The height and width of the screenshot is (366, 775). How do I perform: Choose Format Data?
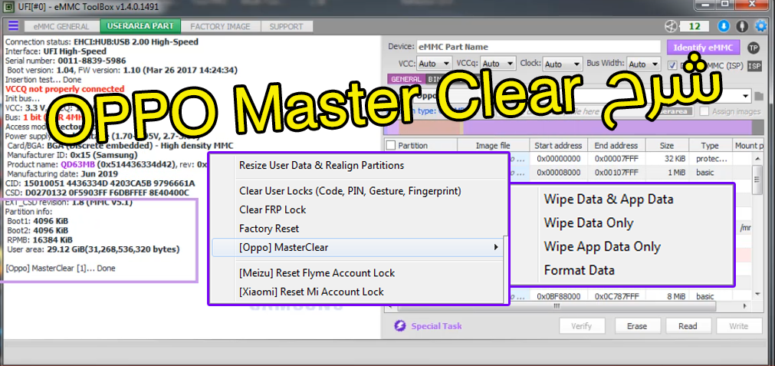(x=579, y=271)
